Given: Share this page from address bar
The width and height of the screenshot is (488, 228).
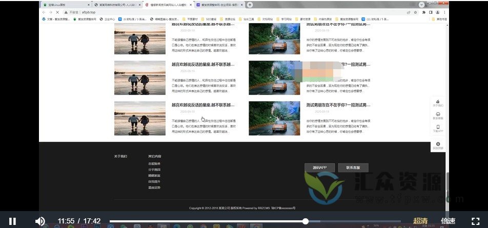Looking at the screenshot, I should [x=409, y=12].
